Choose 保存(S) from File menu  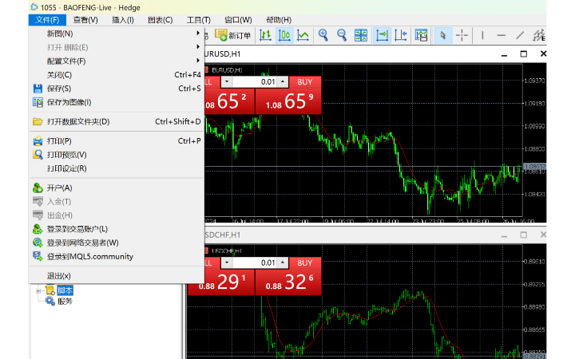(x=117, y=89)
